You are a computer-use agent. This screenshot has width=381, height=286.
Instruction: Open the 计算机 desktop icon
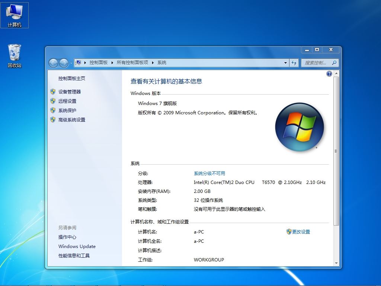tap(15, 15)
